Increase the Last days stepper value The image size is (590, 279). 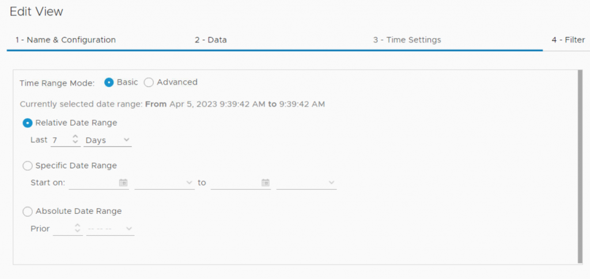pyautogui.click(x=75, y=137)
